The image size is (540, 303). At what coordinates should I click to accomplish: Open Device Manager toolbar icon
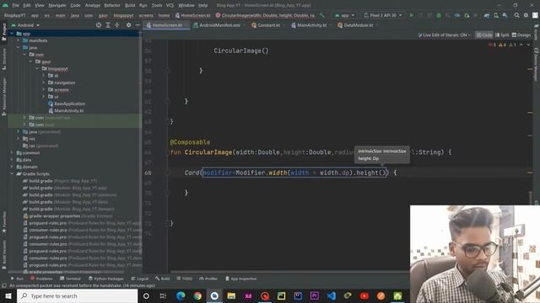(x=496, y=15)
